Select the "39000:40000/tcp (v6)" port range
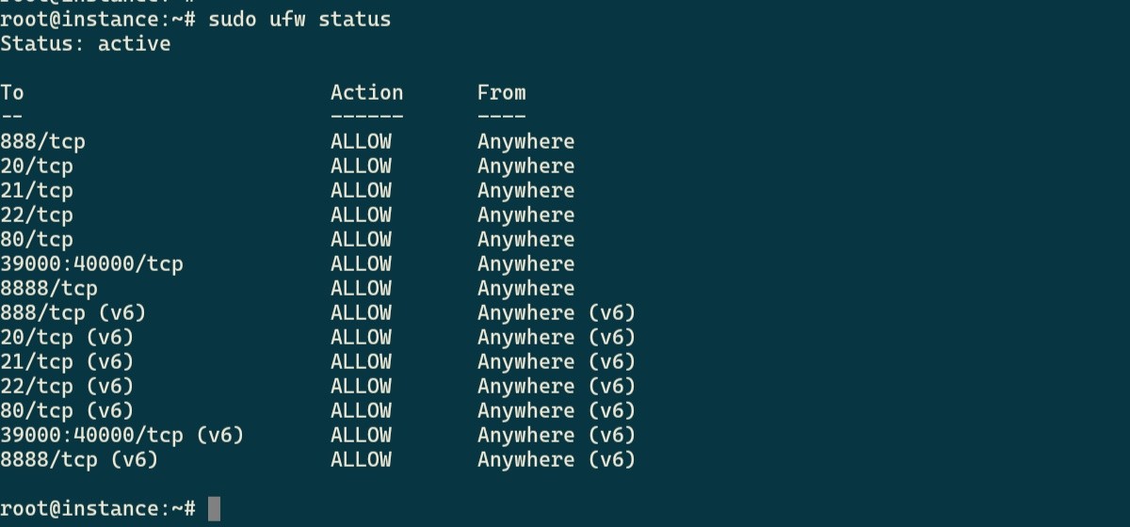 click(122, 435)
